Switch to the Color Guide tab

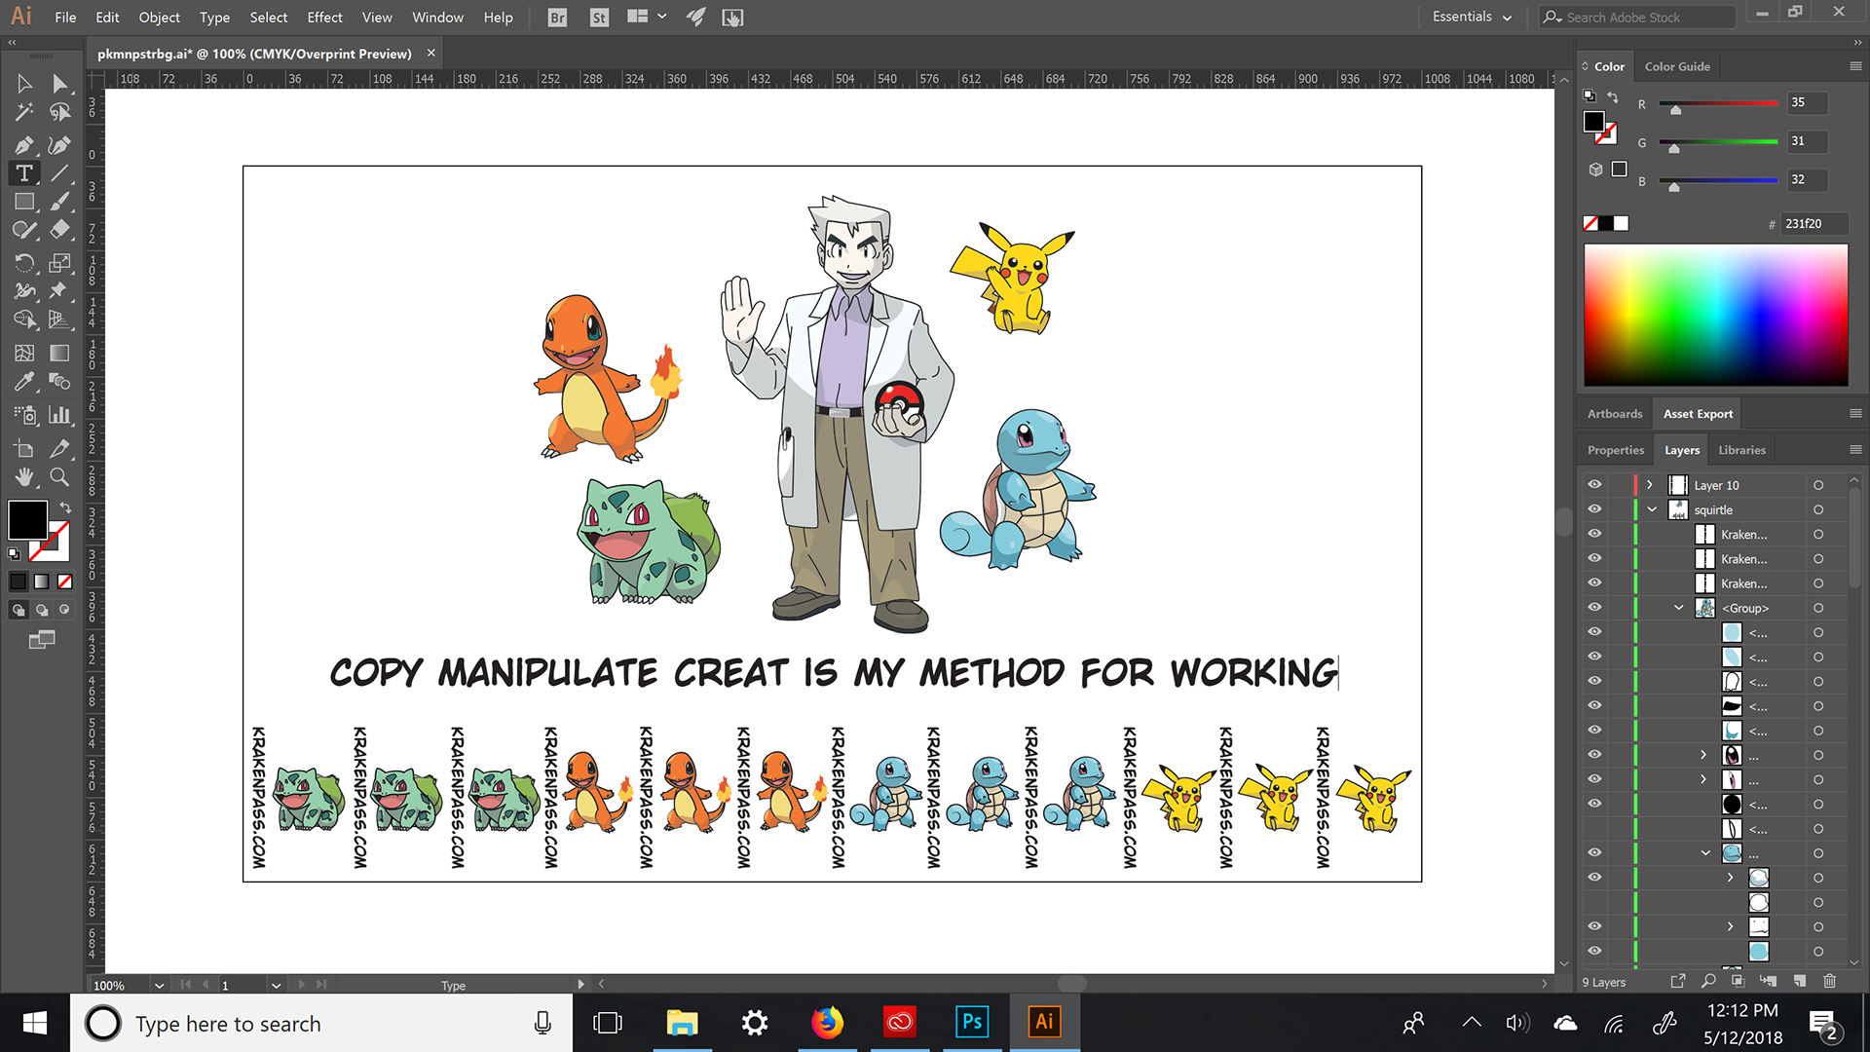(1677, 66)
